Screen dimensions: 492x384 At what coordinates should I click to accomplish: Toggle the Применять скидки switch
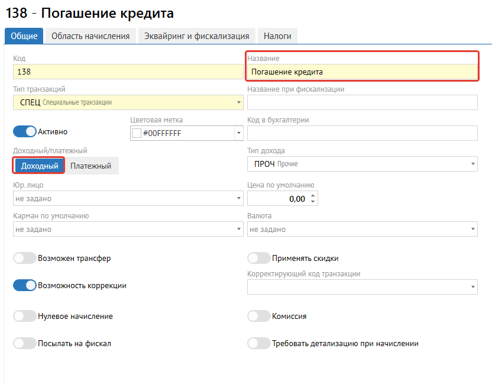pos(259,258)
